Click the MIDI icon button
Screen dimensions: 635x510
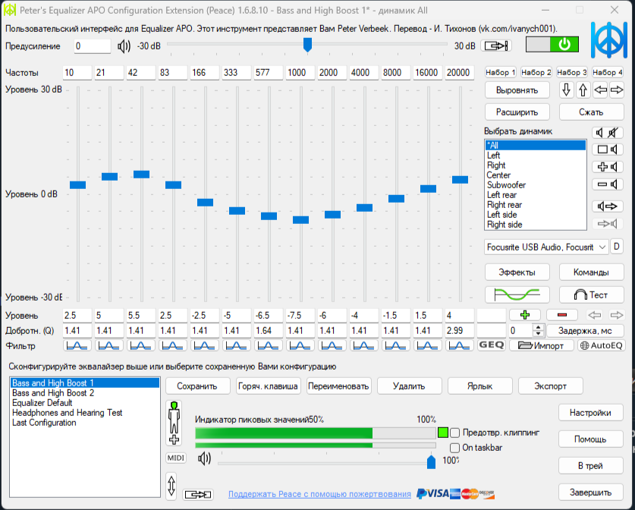point(175,458)
